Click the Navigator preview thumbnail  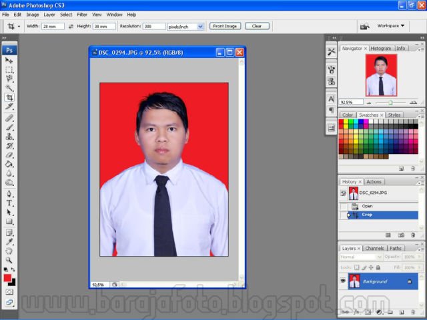(x=381, y=75)
